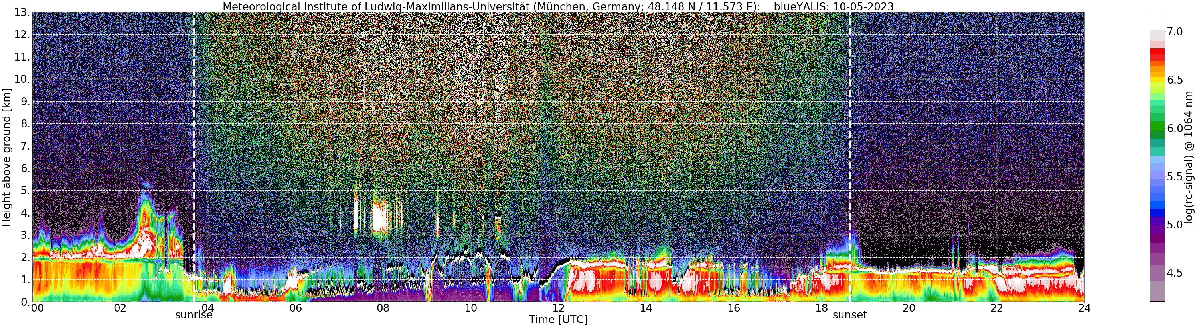The image size is (1203, 328).
Task: Click the 6.0 tick label on colorbar
Action: (1175, 128)
